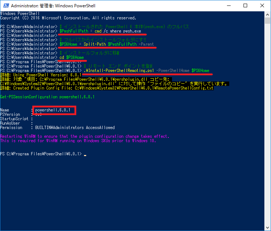Click the 'Restarting WinRM to ensure' message line
This screenshot has width=271, height=231.
85,136
